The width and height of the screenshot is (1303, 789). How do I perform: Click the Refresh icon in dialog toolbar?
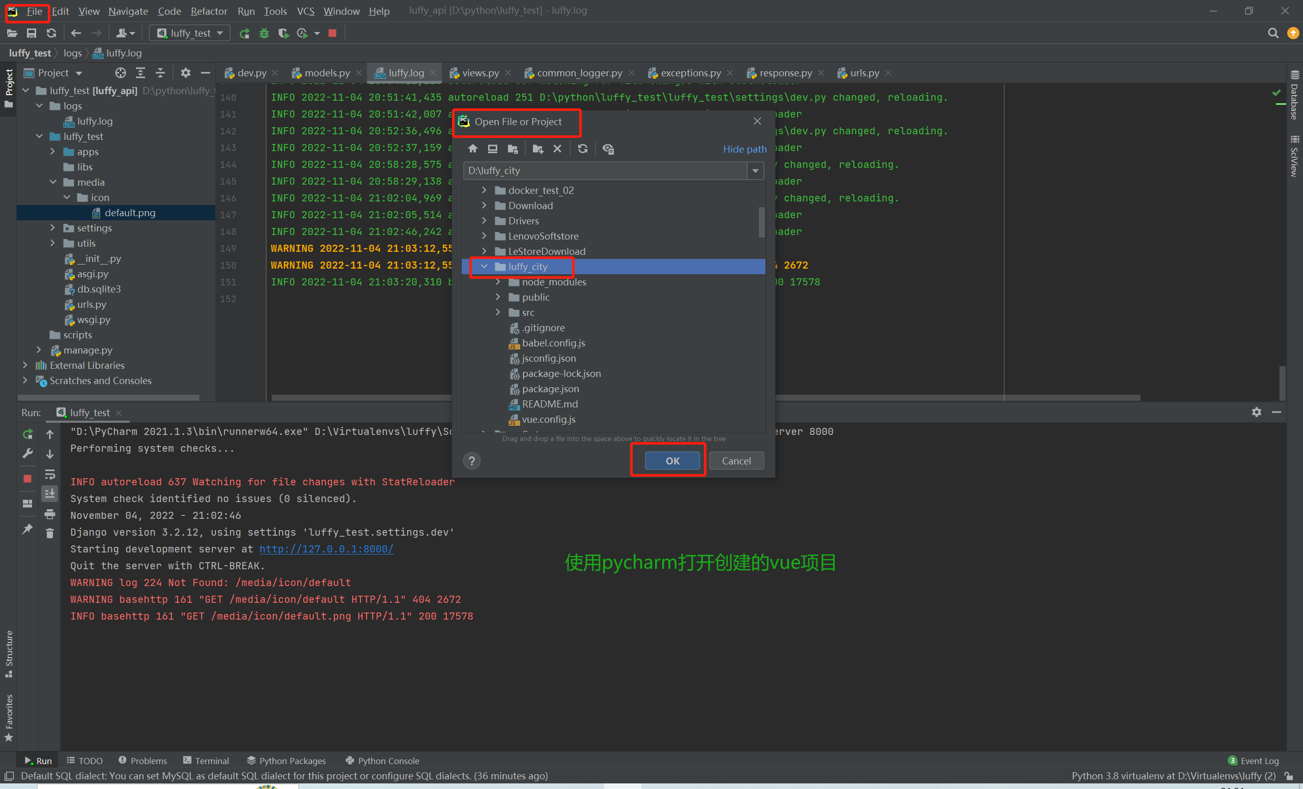click(x=582, y=149)
